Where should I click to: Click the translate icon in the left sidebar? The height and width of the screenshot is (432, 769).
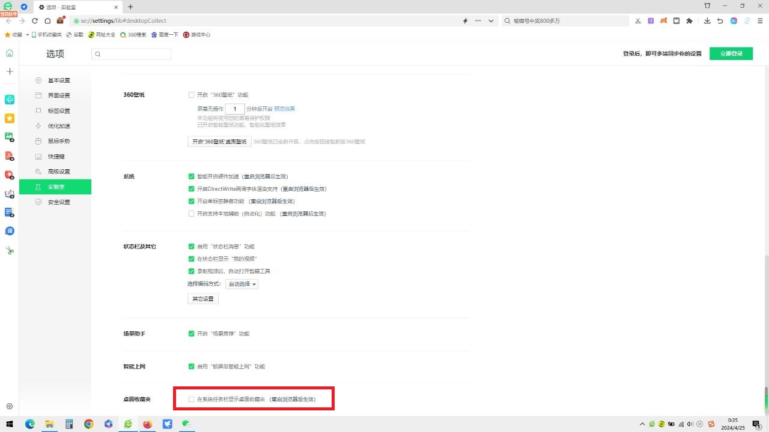(x=9, y=231)
